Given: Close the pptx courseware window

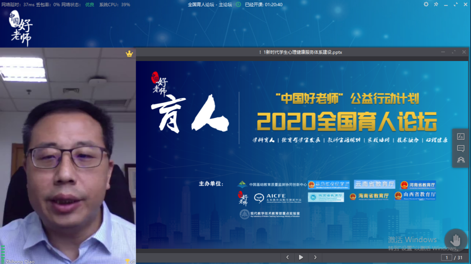Looking at the screenshot, I should (x=464, y=52).
